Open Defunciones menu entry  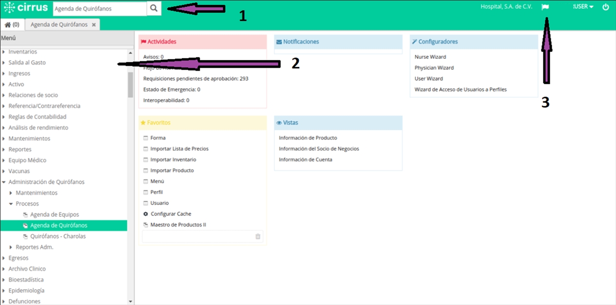click(x=24, y=301)
